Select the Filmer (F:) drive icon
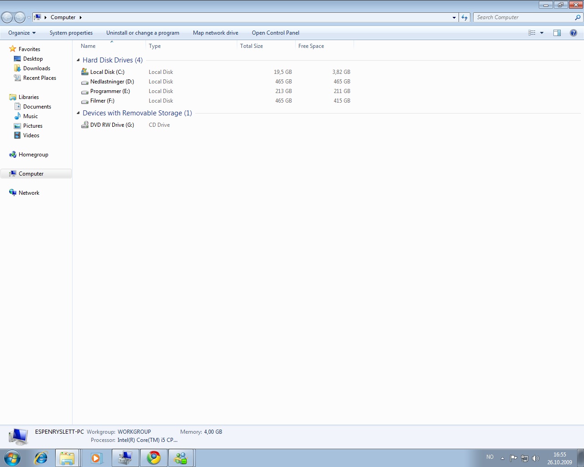 coord(85,101)
